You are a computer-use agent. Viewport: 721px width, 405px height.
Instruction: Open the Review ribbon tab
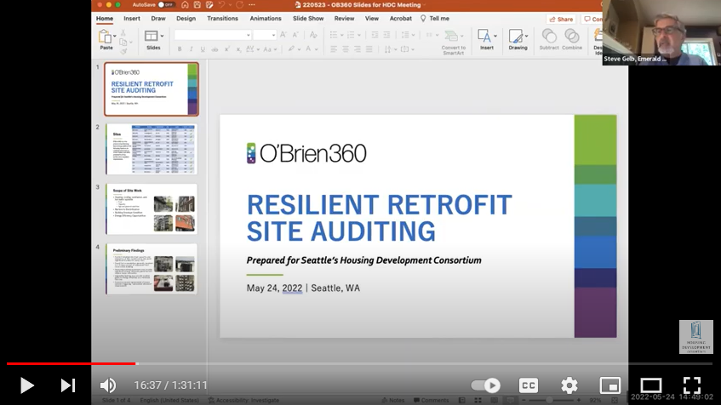pyautogui.click(x=344, y=19)
